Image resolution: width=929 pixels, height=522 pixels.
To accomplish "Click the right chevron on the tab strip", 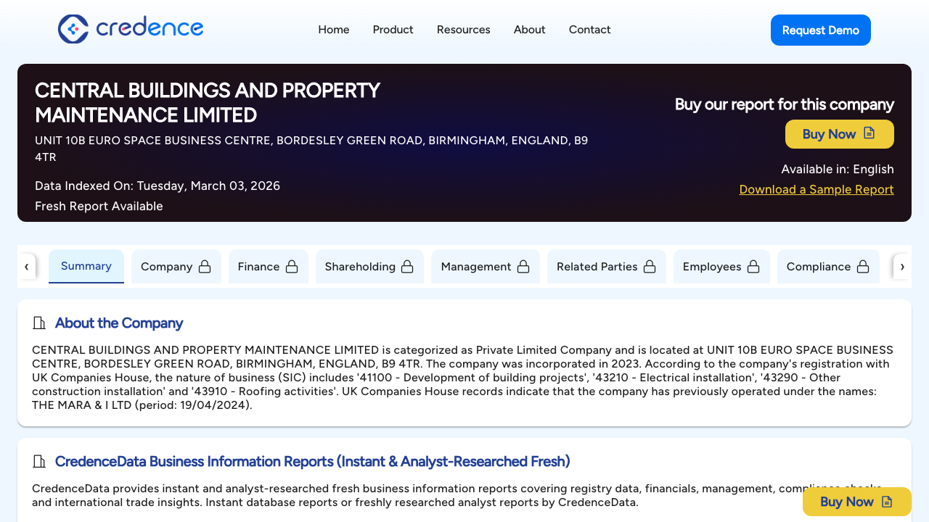I will (902, 267).
